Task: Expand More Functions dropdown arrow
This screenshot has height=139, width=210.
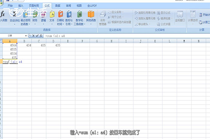Action: pos(91,24)
